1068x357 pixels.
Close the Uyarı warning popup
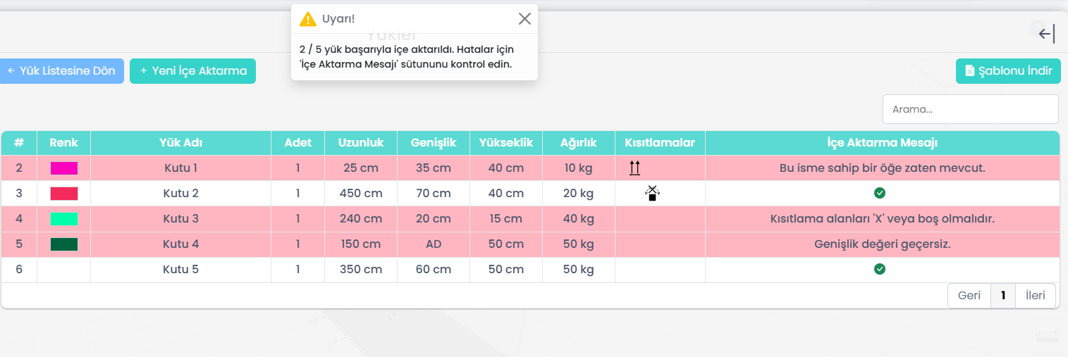pos(524,19)
